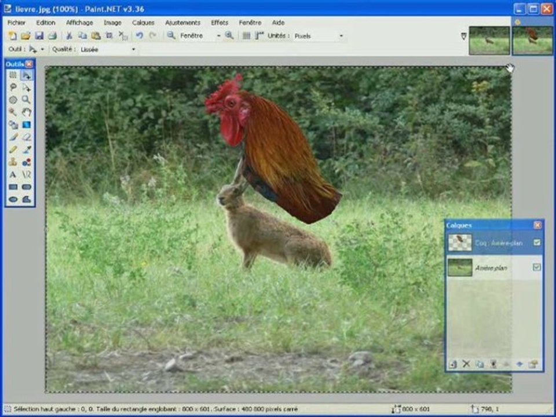Delete layer using the X icon
The image size is (556, 417).
pyautogui.click(x=466, y=364)
